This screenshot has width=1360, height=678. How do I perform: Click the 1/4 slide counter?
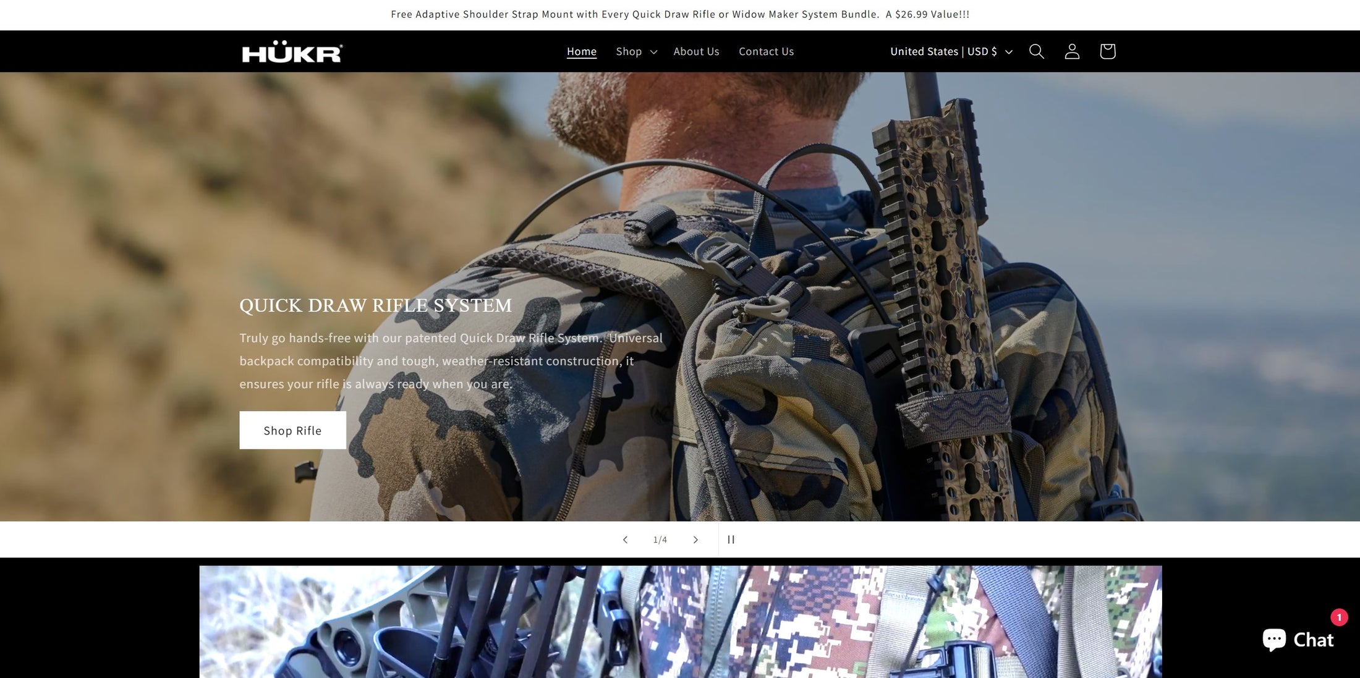[660, 540]
